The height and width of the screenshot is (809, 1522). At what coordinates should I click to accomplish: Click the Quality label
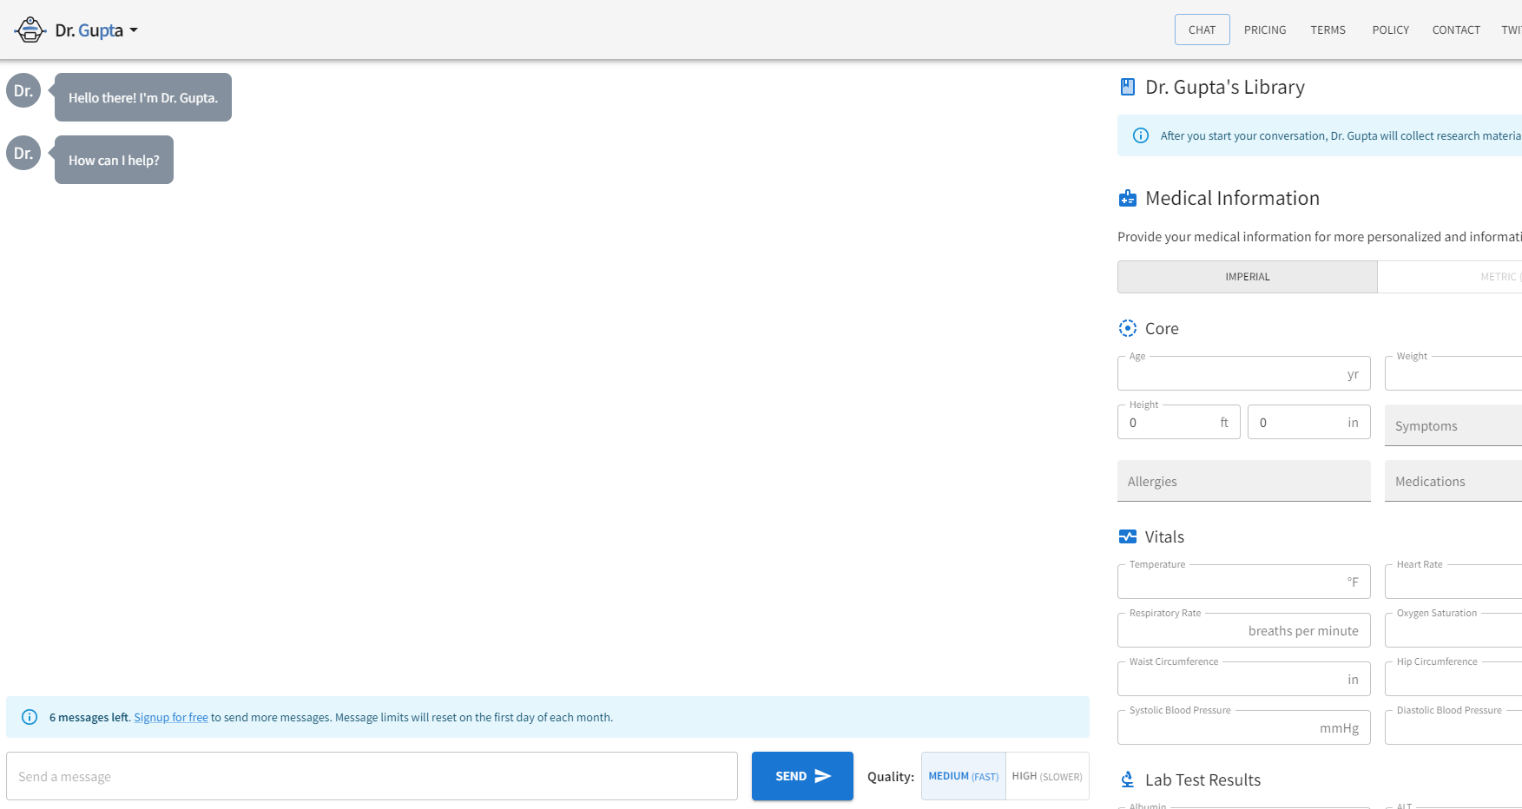click(891, 776)
